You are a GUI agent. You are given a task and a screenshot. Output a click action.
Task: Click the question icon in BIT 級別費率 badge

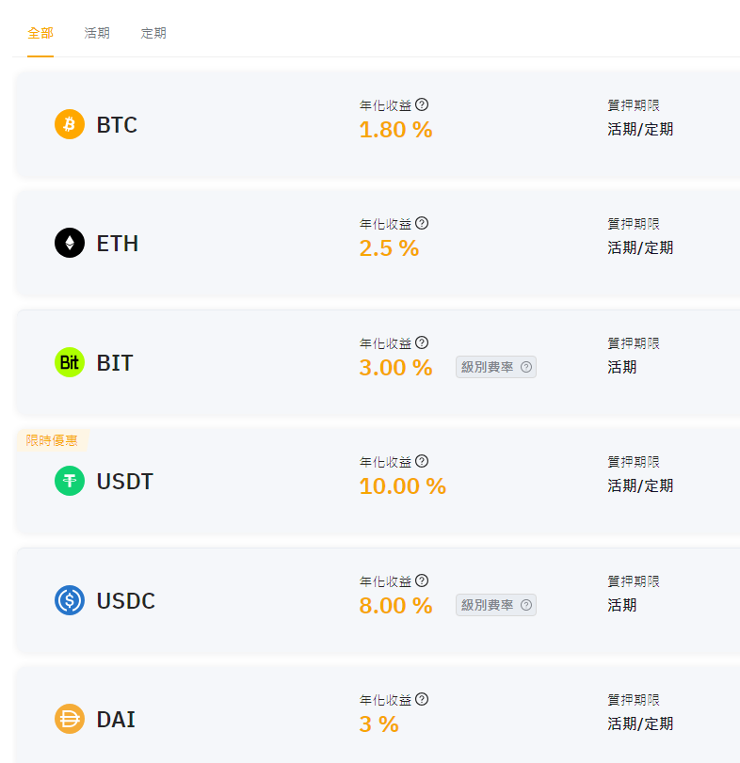pos(526,367)
